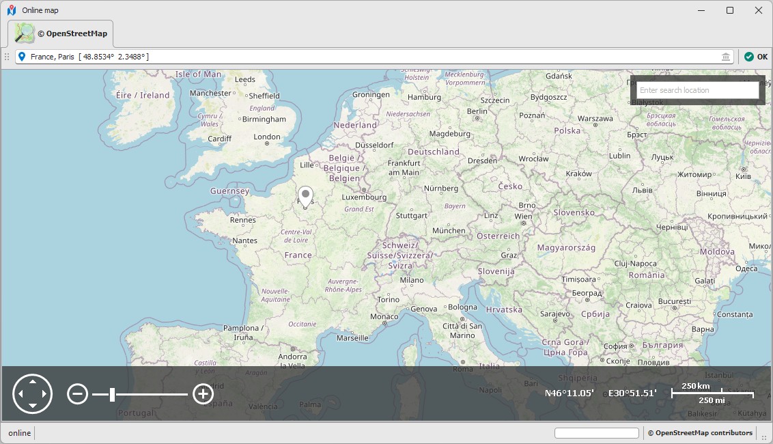The image size is (773, 444).
Task: Click the Bucureşti label on the map
Action: (675, 301)
